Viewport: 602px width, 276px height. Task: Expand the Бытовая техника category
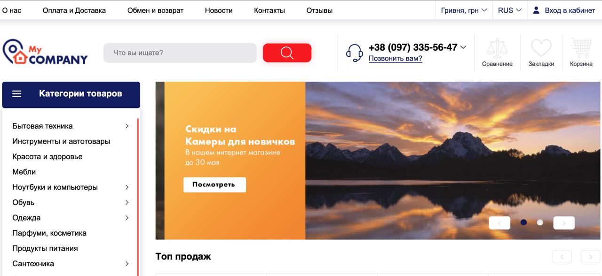pyautogui.click(x=127, y=126)
